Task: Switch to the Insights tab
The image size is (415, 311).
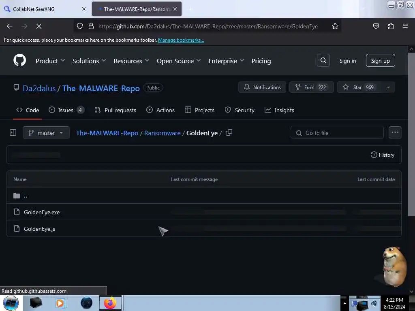Action: (x=279, y=110)
